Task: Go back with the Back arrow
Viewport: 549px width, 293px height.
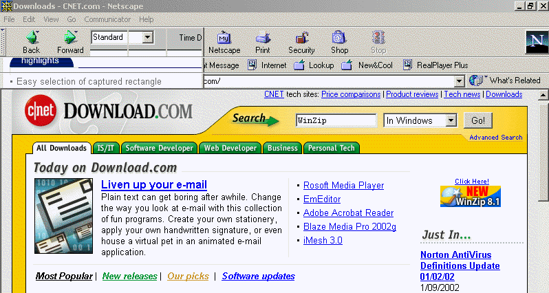Action: point(32,42)
